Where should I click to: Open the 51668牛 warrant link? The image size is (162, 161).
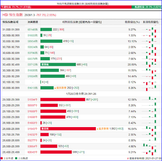(33, 117)
